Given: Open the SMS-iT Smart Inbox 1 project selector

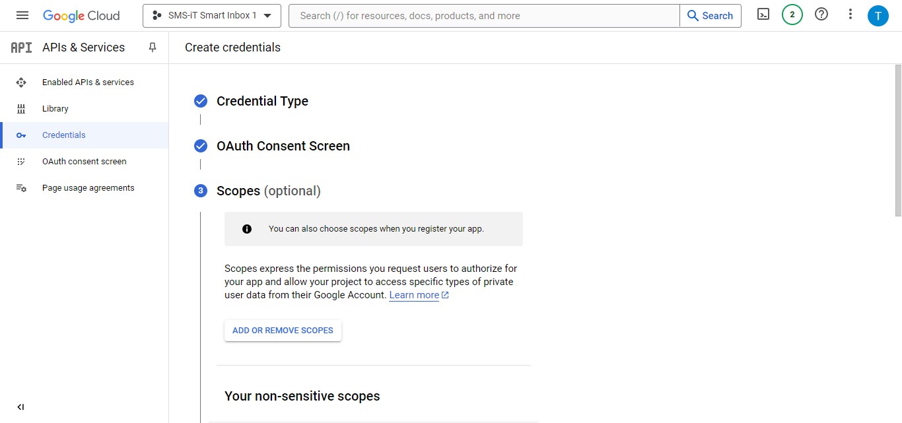Looking at the screenshot, I should point(211,15).
